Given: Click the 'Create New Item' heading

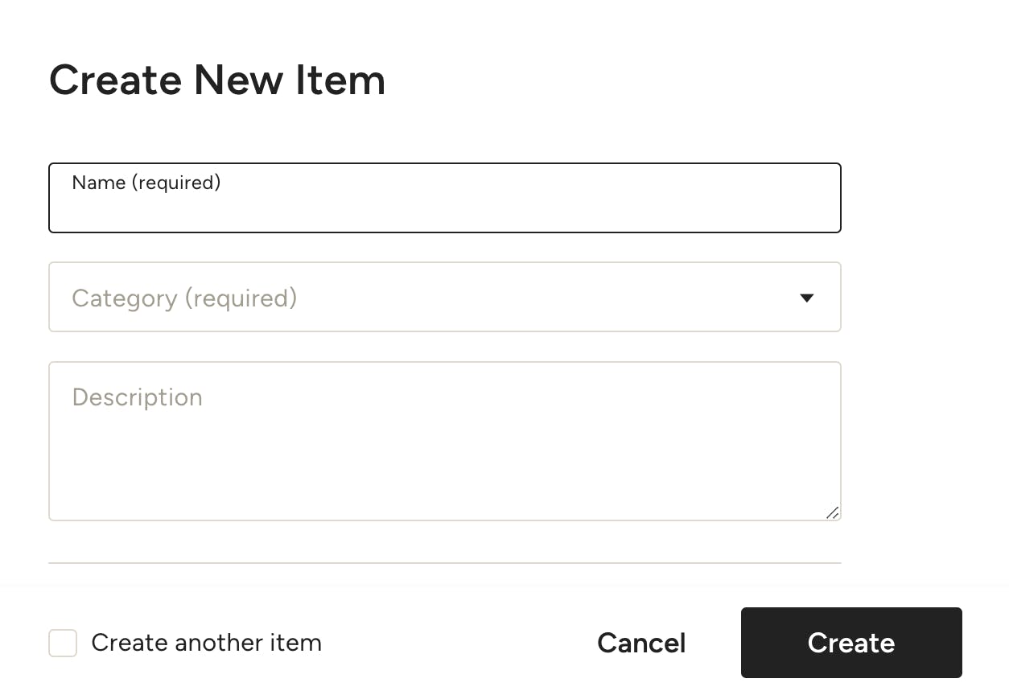Looking at the screenshot, I should [217, 80].
